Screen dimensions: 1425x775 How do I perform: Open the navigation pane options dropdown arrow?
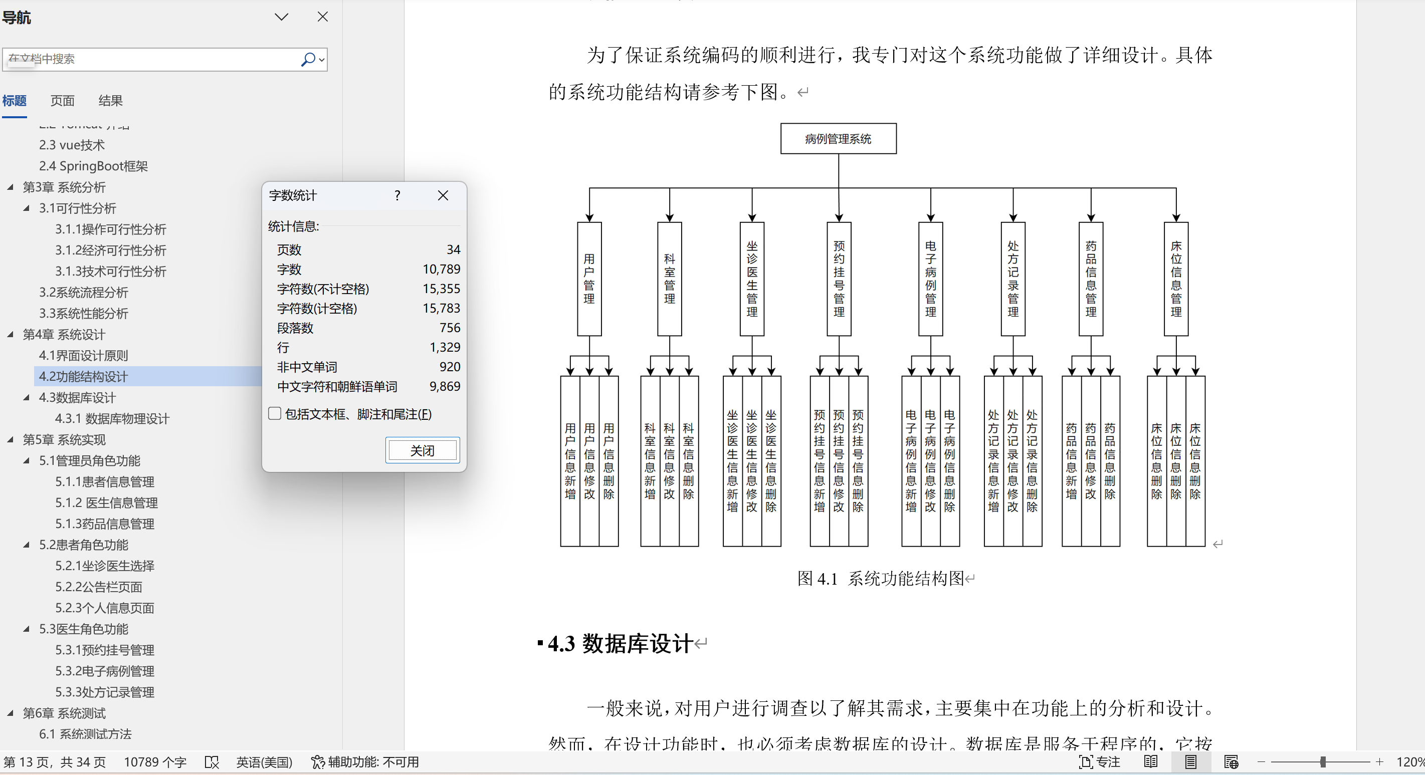point(282,17)
